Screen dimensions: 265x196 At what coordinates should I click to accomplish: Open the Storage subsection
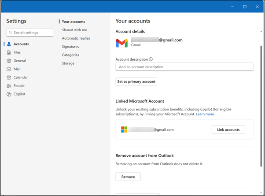point(68,63)
